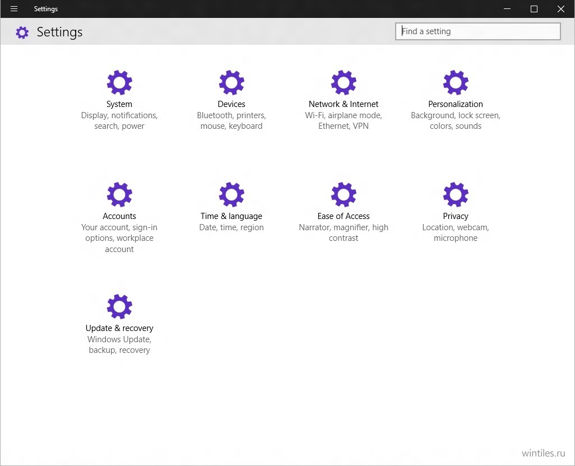The height and width of the screenshot is (466, 575).
Task: Click the System label
Action: click(119, 104)
